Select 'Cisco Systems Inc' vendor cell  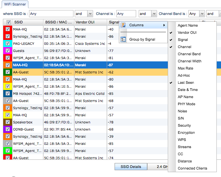(x=90, y=44)
